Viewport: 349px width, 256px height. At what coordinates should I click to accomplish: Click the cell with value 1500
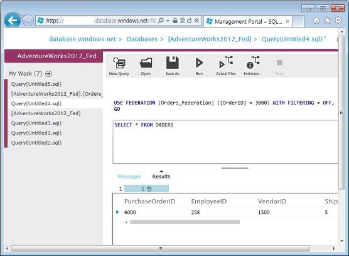(264, 212)
